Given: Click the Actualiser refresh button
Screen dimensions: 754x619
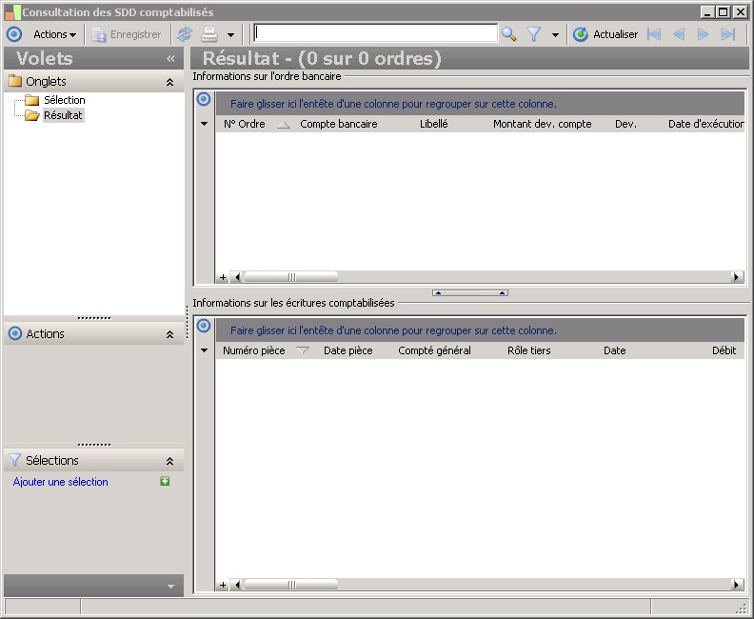Looking at the screenshot, I should (605, 34).
